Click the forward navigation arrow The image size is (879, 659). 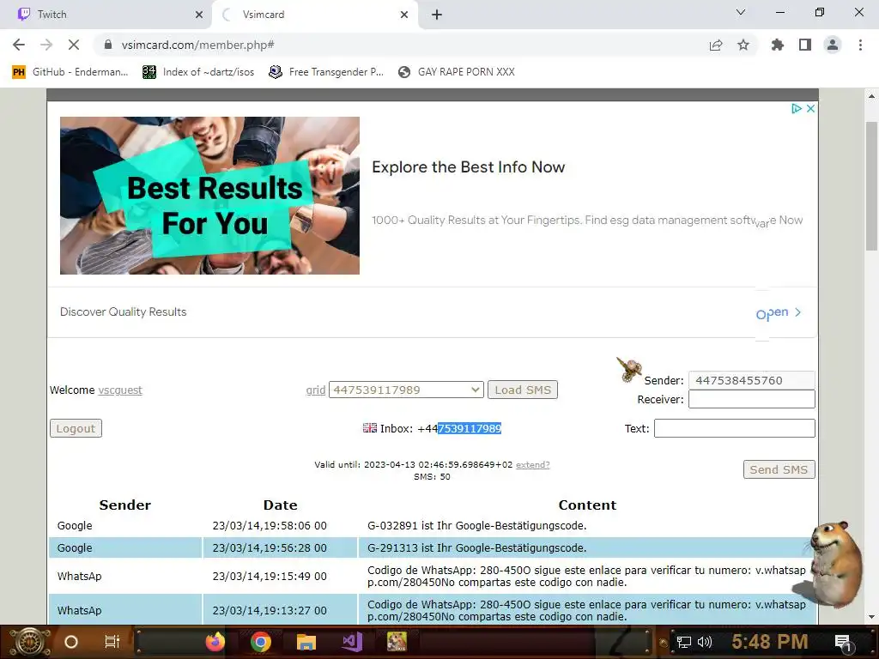pyautogui.click(x=46, y=45)
